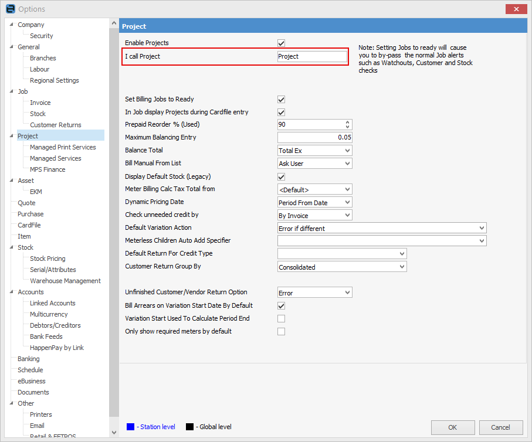Viewport: 532px width, 442px height.
Task: Increase Prepaid Reorder % with up arrow
Action: 347,122
